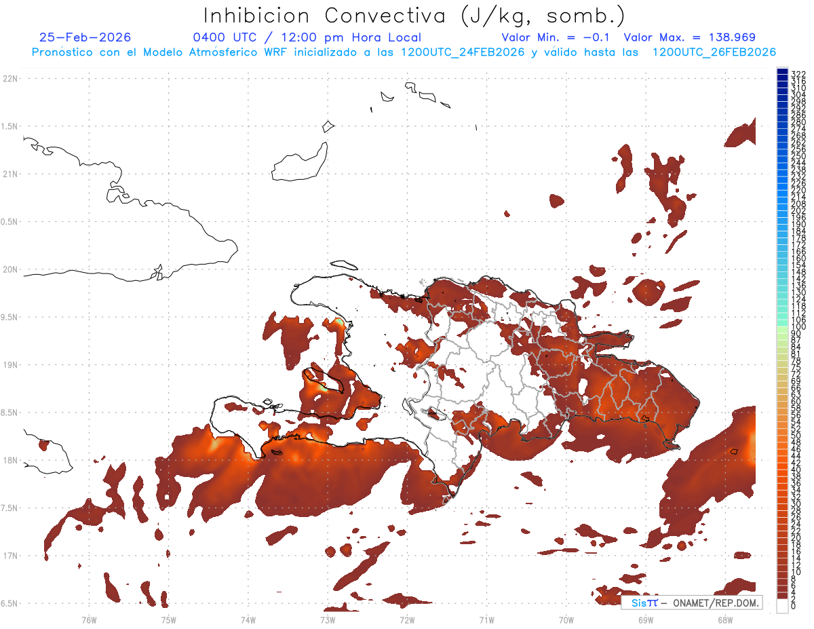Click the "0" value at color scale bottom
This screenshot has width=814, height=629.
click(x=794, y=607)
